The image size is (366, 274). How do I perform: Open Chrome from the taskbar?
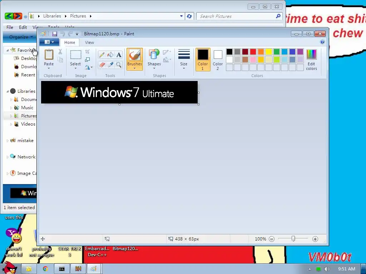coord(45,269)
